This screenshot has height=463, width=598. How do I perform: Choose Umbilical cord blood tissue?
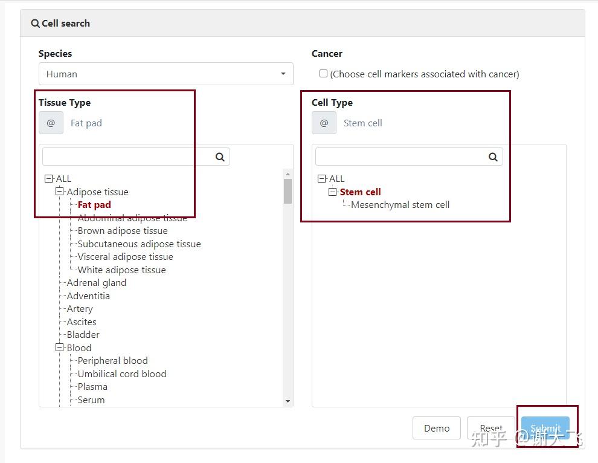click(x=122, y=374)
